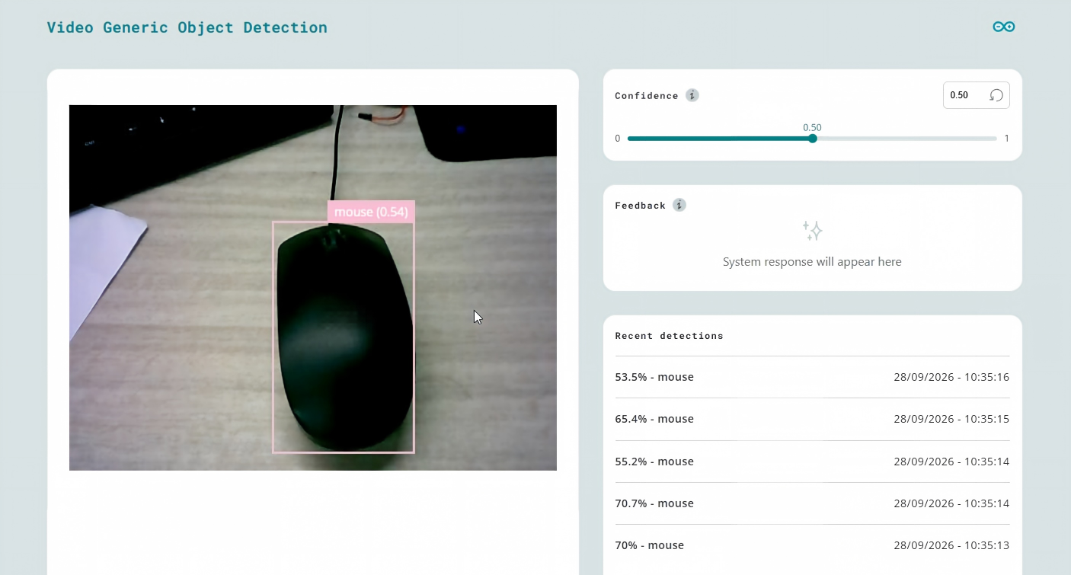The width and height of the screenshot is (1071, 575).
Task: Click the 'Recent detections' heading
Action: (669, 336)
